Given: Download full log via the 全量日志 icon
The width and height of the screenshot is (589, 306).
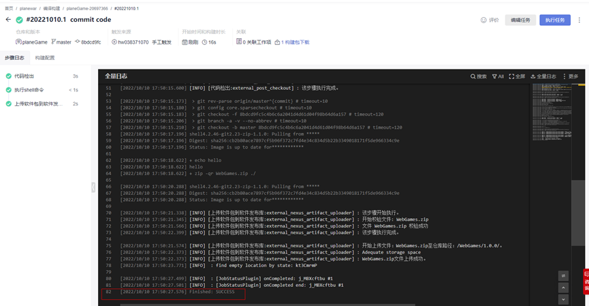Looking at the screenshot, I should coord(532,76).
